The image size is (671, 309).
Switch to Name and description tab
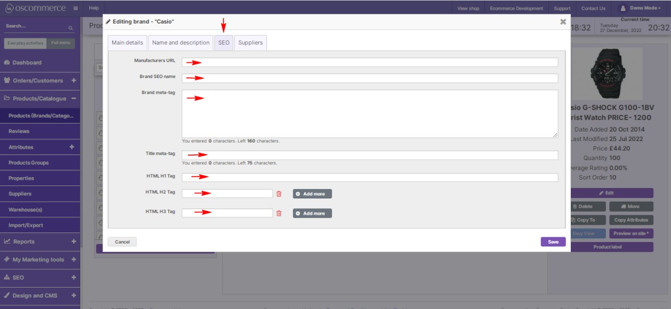(x=181, y=42)
